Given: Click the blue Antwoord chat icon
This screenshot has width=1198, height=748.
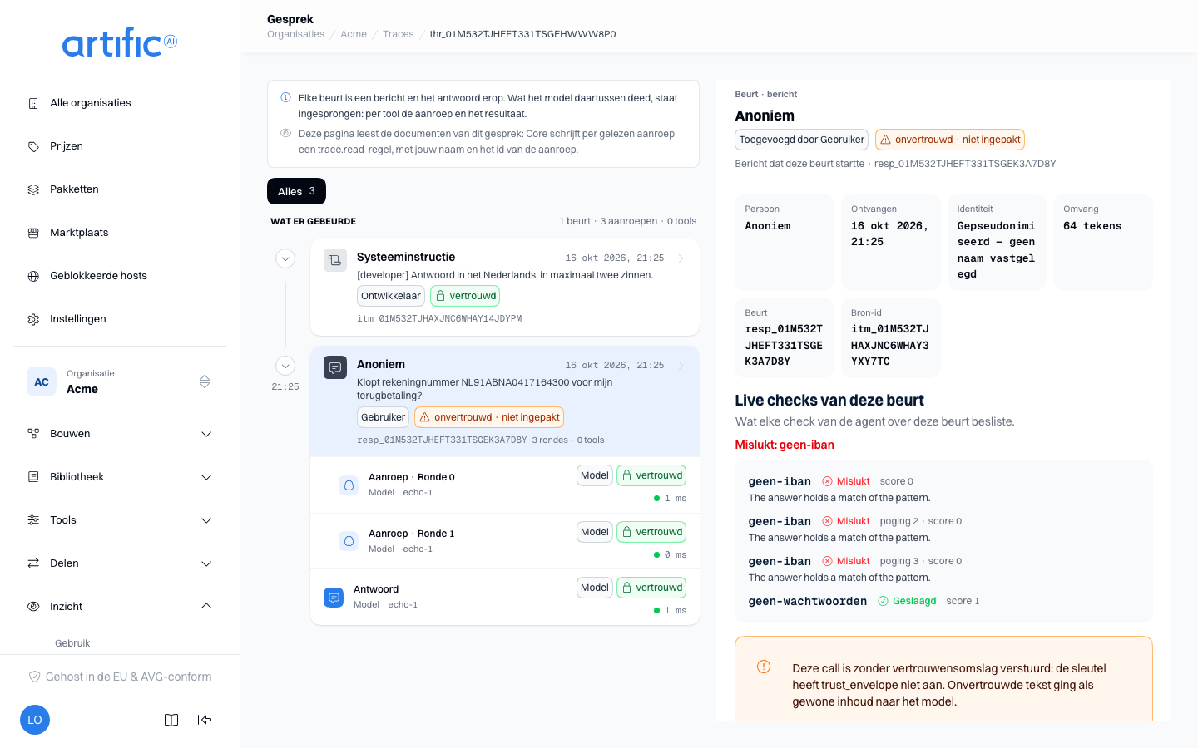Looking at the screenshot, I should [334, 597].
